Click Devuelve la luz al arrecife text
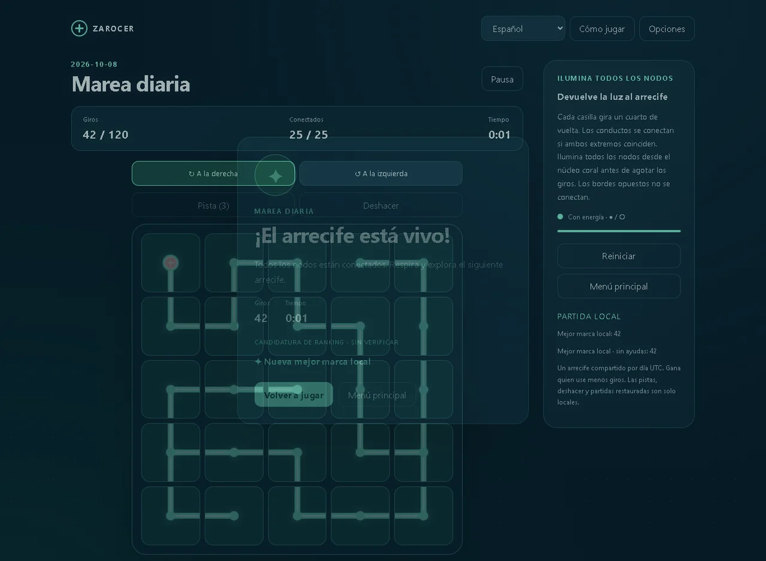Screen dimensions: 766x561 coord(612,97)
